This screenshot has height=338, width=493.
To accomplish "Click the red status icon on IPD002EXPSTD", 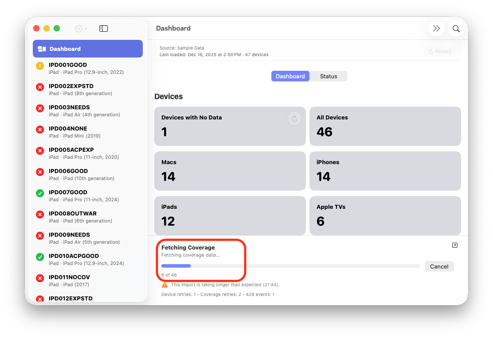I will click(x=39, y=87).
